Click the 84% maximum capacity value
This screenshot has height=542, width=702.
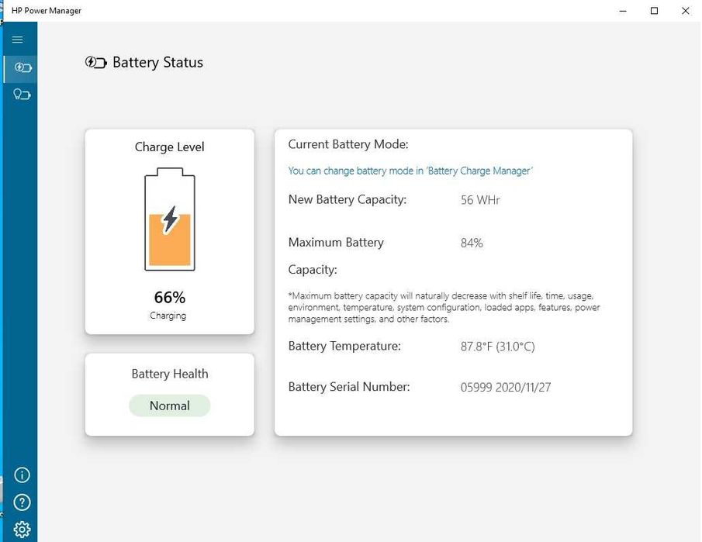click(472, 243)
